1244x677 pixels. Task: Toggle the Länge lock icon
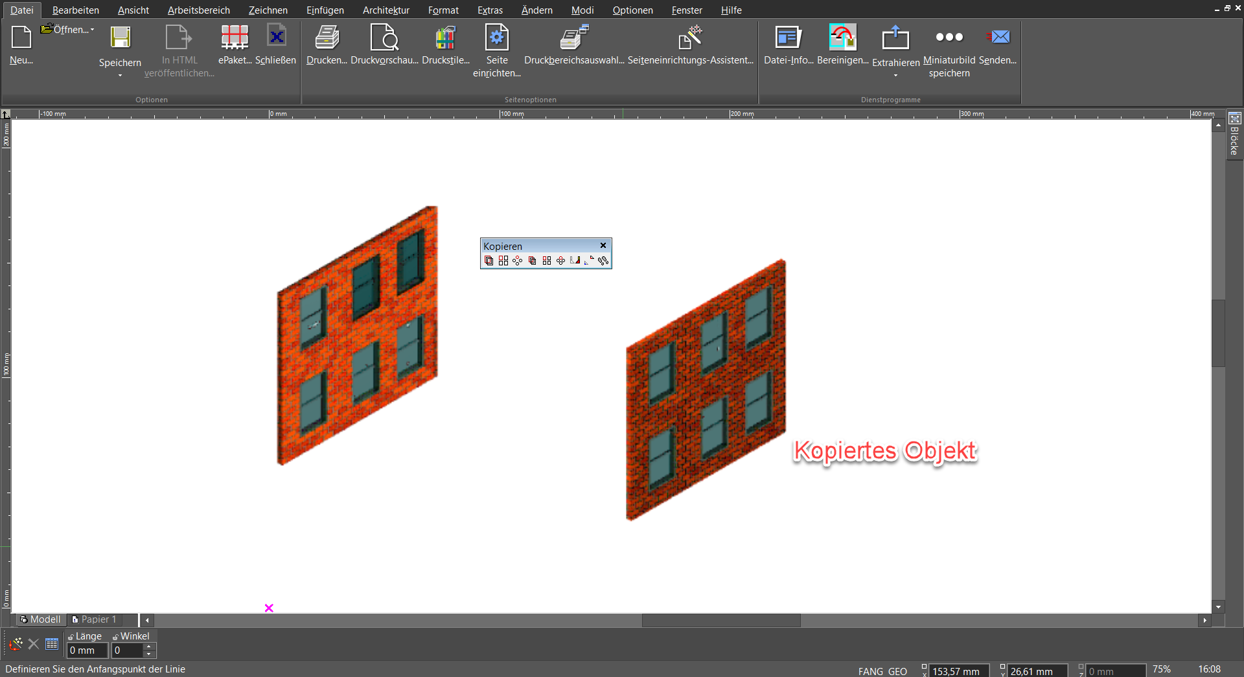click(x=71, y=638)
